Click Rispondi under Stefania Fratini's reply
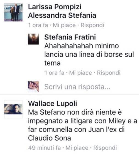The width and height of the screenshot is (139, 154). click(x=109, y=73)
